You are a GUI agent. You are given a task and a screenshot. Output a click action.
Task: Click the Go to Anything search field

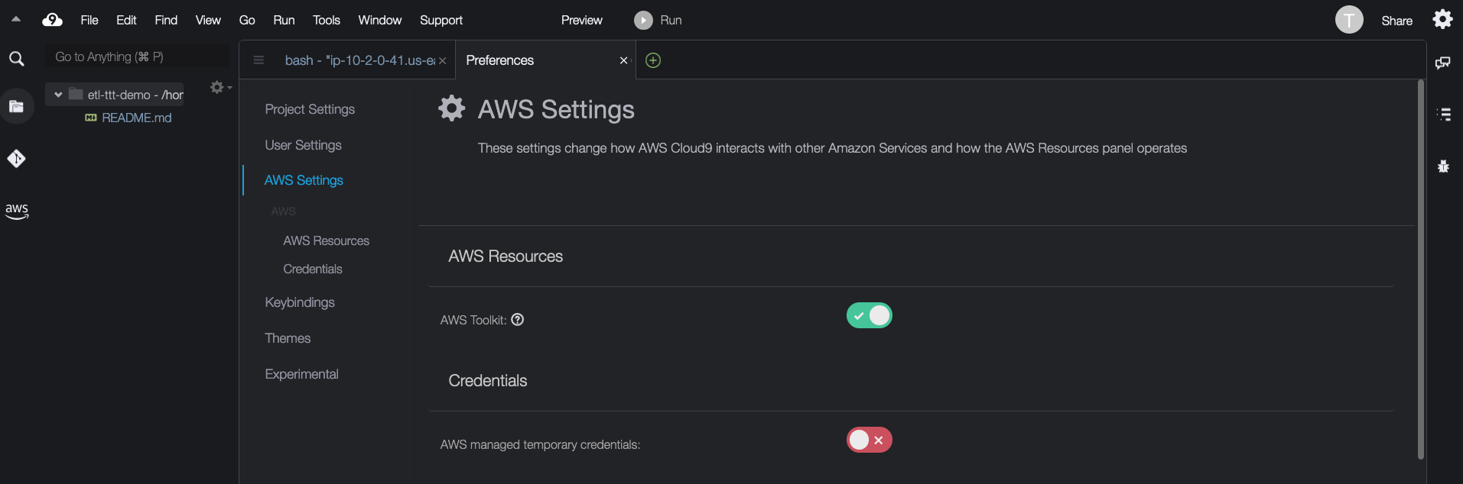(x=137, y=56)
